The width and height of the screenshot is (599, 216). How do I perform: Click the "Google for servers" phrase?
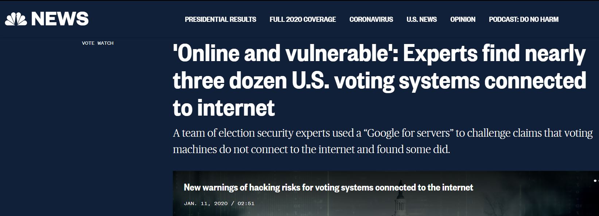[x=409, y=133]
